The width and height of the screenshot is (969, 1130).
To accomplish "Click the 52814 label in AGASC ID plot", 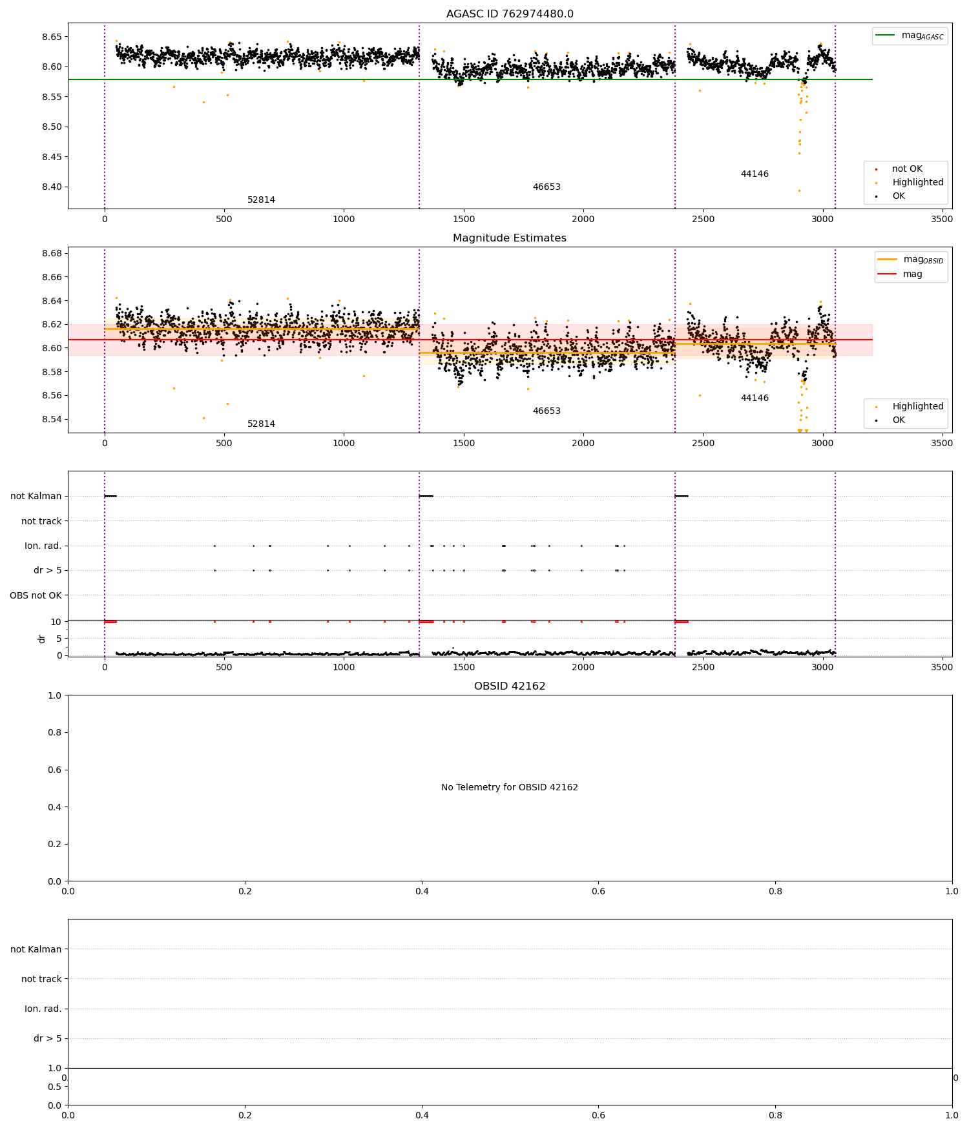I will (261, 200).
